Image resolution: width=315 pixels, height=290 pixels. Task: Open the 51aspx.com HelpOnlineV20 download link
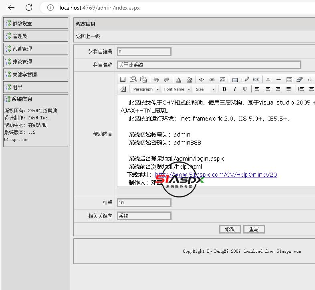[216, 175]
